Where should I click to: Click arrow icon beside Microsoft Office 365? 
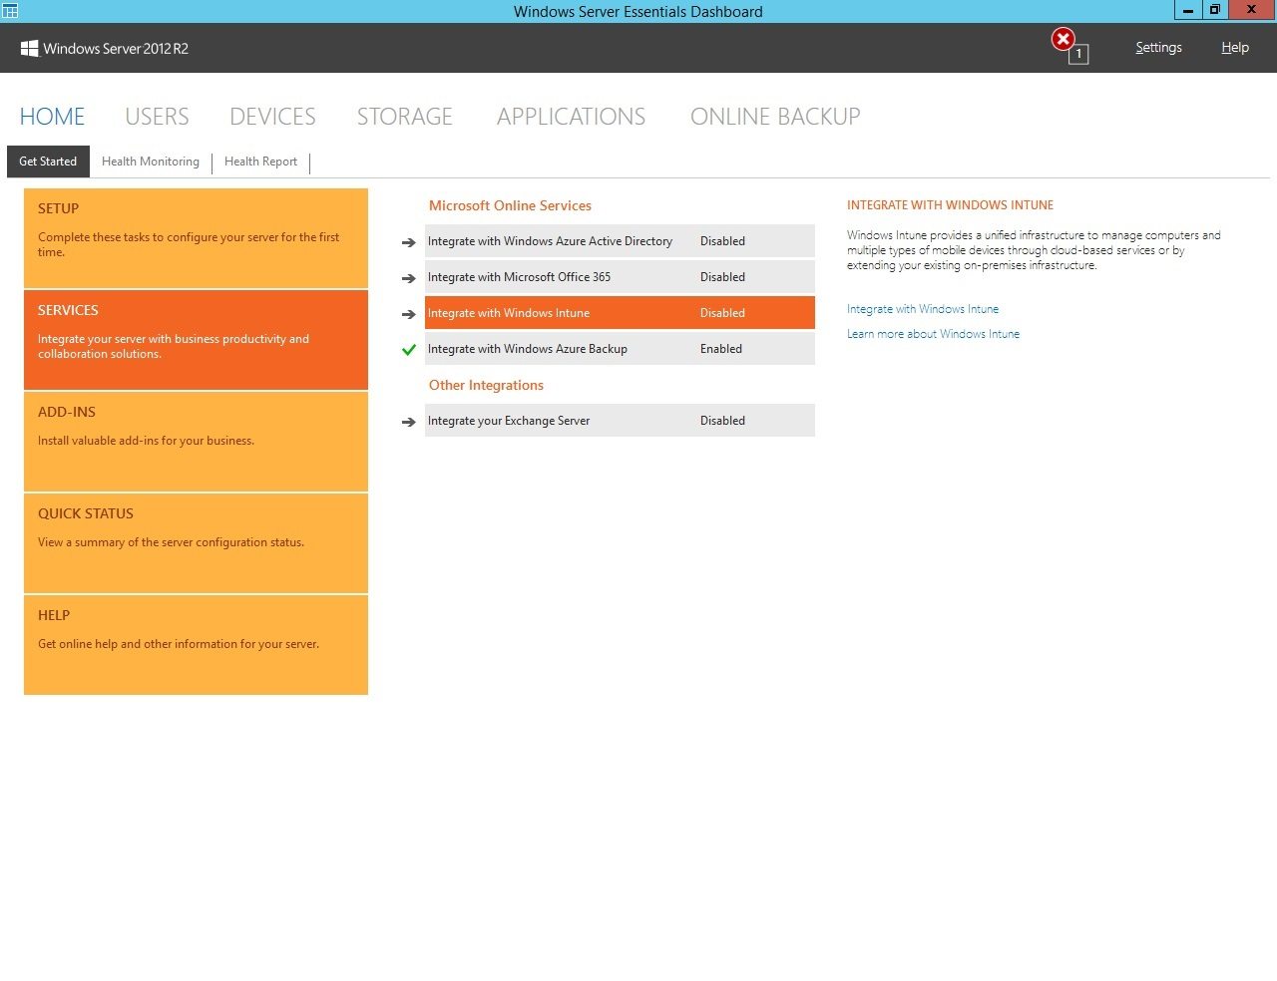408,278
